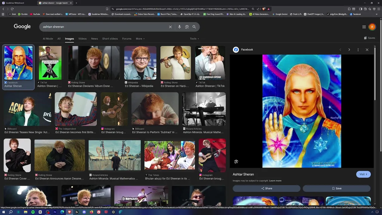
Task: Open File Explorer from the taskbar
Action: 26,212
